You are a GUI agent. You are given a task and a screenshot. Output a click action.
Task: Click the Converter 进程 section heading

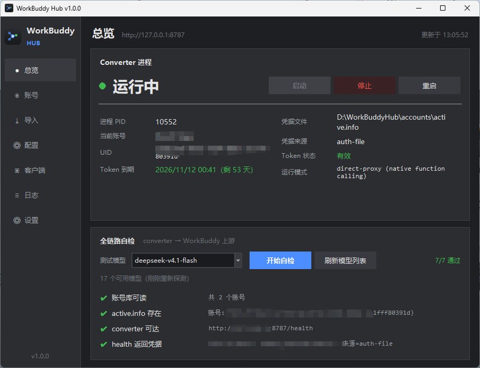point(126,62)
